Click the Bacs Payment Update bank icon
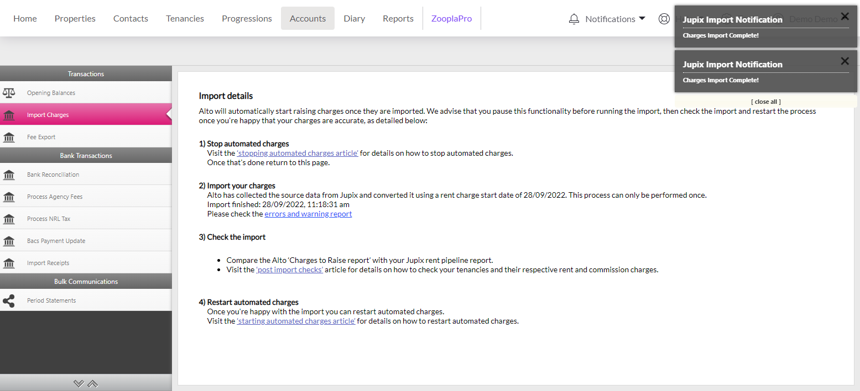Image resolution: width=860 pixels, height=391 pixels. coord(9,241)
